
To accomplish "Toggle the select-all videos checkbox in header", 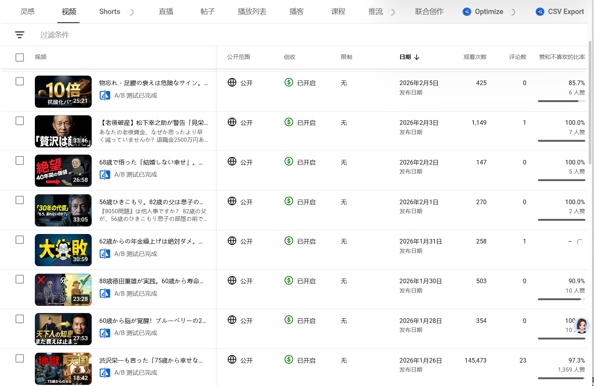I will click(20, 57).
